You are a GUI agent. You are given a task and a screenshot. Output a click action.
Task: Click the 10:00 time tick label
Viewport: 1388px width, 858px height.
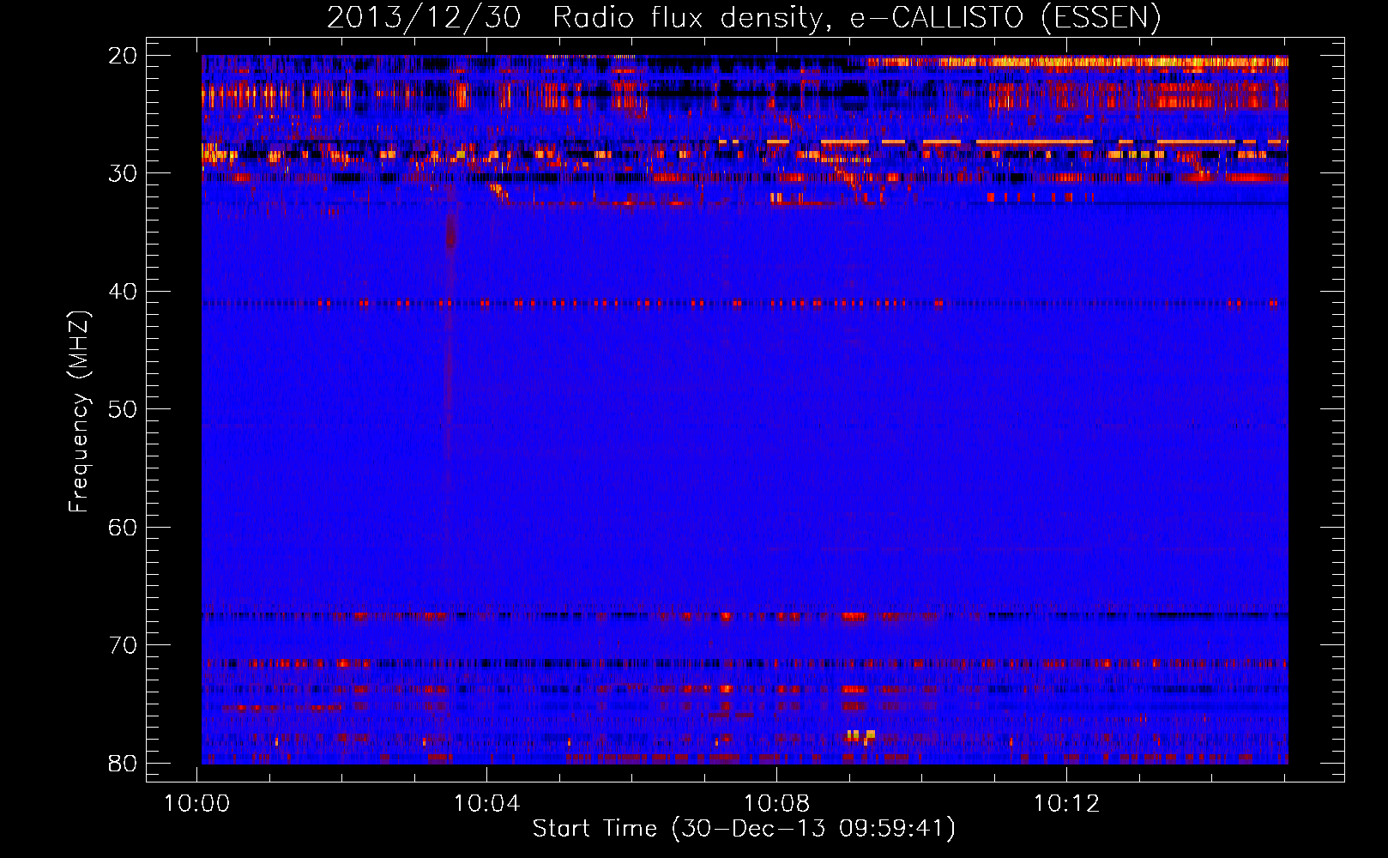[x=198, y=804]
